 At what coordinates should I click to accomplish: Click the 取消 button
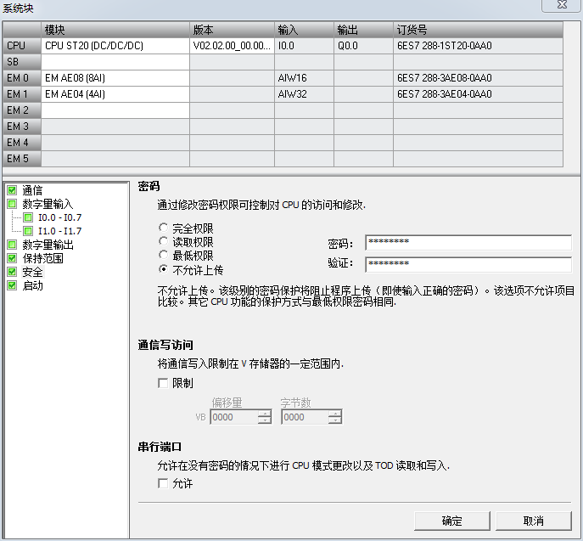point(533,521)
